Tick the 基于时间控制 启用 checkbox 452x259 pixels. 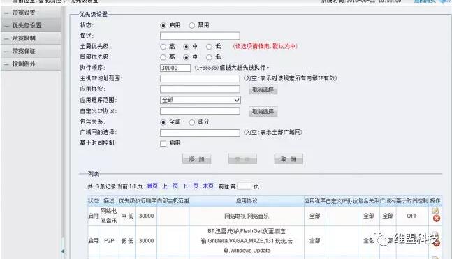(x=163, y=144)
